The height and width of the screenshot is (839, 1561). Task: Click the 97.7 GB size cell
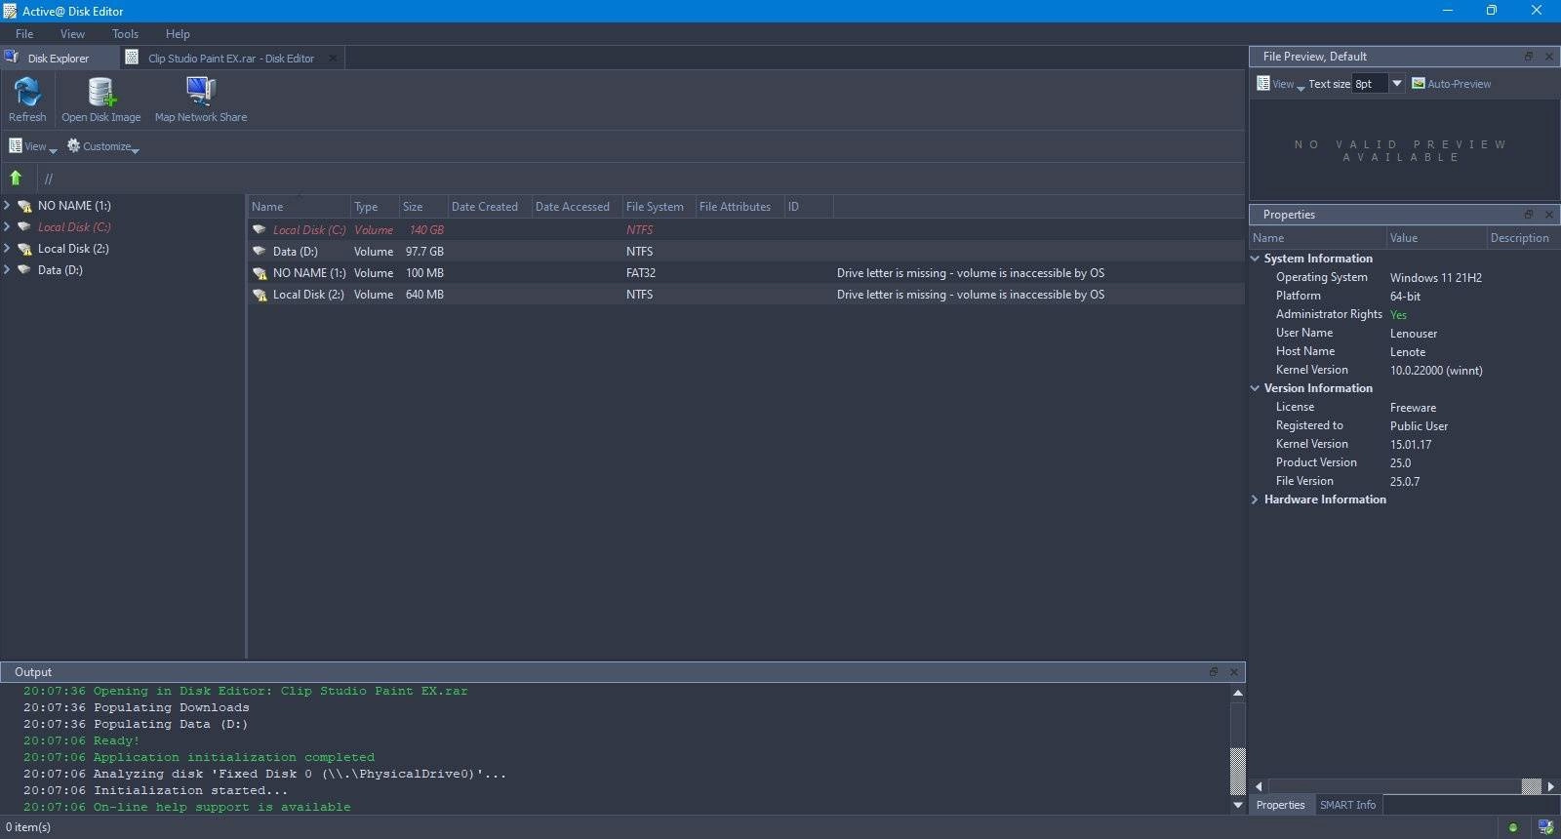click(x=424, y=252)
